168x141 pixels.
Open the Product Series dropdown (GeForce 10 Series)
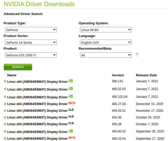pyautogui.click(x=31, y=42)
